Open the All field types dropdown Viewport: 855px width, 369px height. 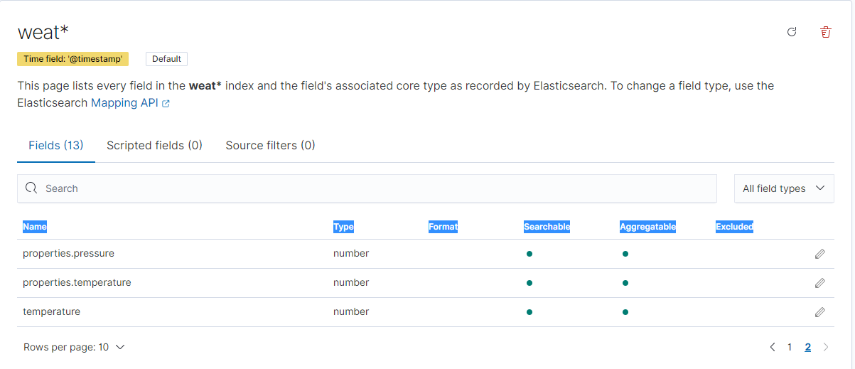point(783,188)
